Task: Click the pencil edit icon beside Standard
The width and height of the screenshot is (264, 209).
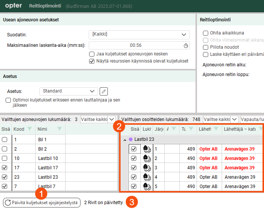Action: pos(104,91)
